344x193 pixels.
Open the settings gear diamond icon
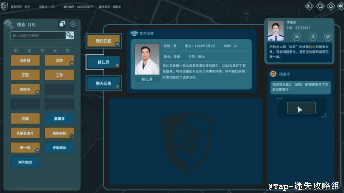pos(331,6)
